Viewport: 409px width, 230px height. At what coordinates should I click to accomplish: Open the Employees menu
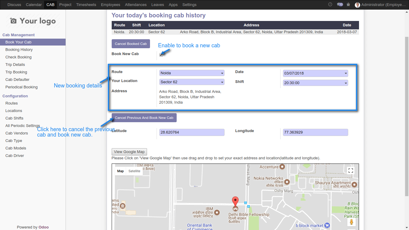tap(110, 5)
